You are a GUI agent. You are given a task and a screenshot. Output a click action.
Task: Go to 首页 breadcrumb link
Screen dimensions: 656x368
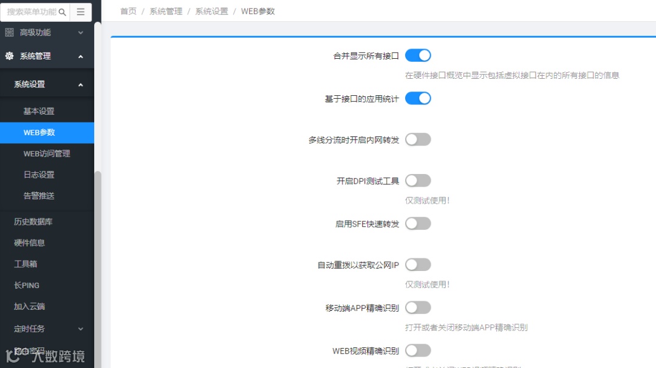point(128,12)
